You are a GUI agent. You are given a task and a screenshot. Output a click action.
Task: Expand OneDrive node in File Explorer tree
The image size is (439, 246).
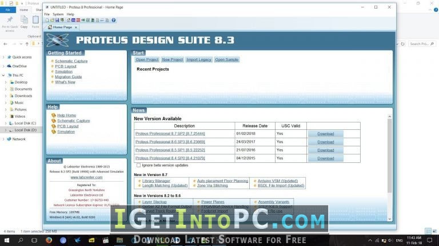point(3,66)
